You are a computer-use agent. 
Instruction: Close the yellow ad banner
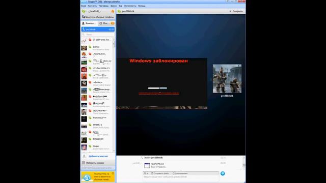point(113,173)
